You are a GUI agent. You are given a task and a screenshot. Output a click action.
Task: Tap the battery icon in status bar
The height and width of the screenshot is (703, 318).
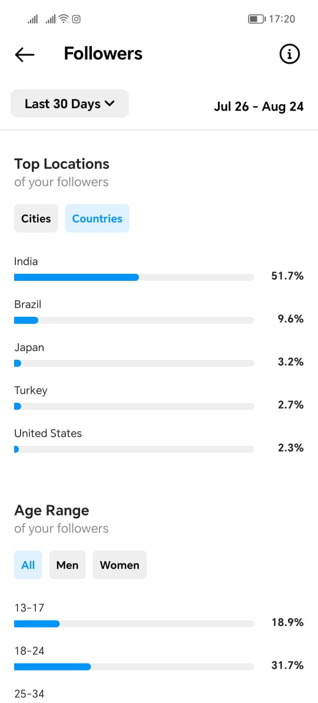(257, 19)
